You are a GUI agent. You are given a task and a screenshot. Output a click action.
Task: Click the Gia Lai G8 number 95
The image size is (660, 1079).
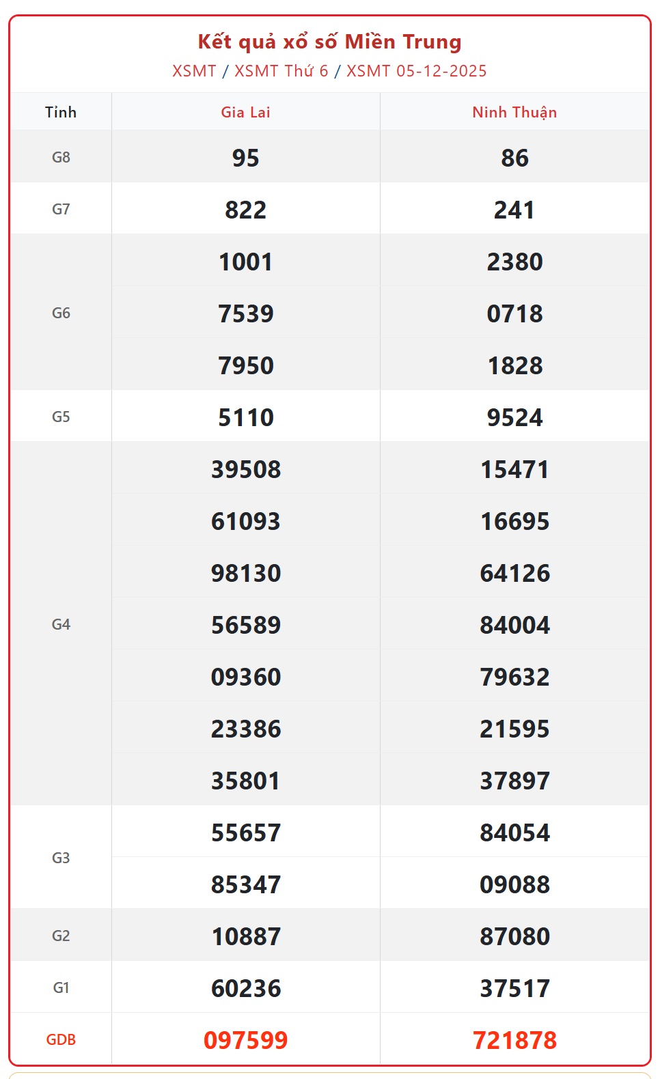click(245, 158)
